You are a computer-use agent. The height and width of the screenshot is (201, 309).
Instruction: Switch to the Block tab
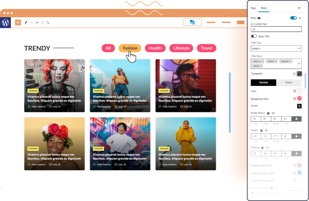point(264,8)
